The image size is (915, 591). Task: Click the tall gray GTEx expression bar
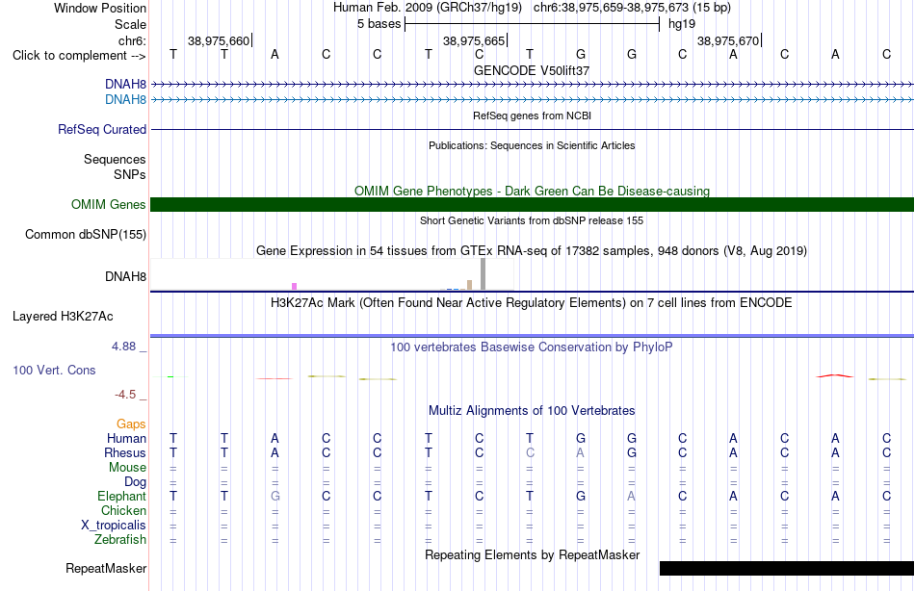(484, 273)
